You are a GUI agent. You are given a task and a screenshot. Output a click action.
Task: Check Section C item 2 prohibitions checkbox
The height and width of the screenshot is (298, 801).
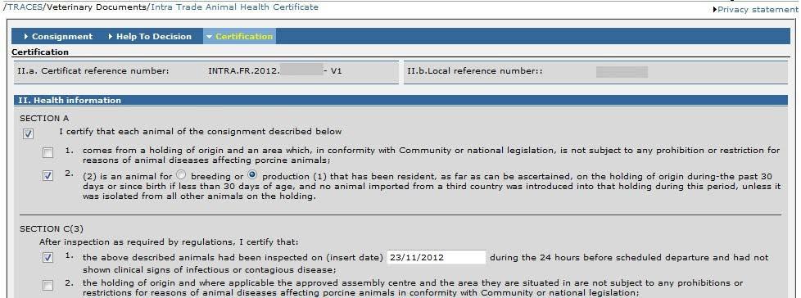click(x=48, y=285)
